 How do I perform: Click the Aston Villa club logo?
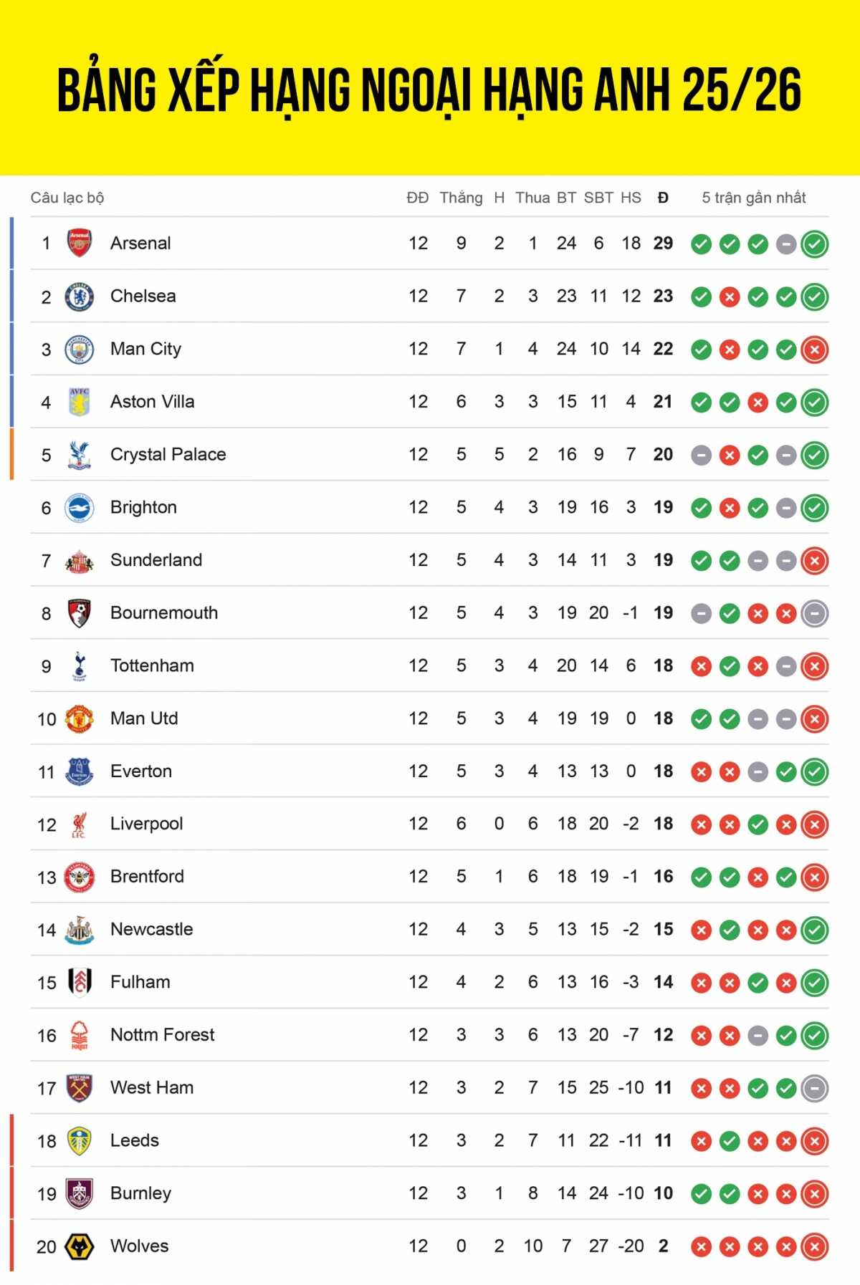tap(80, 402)
